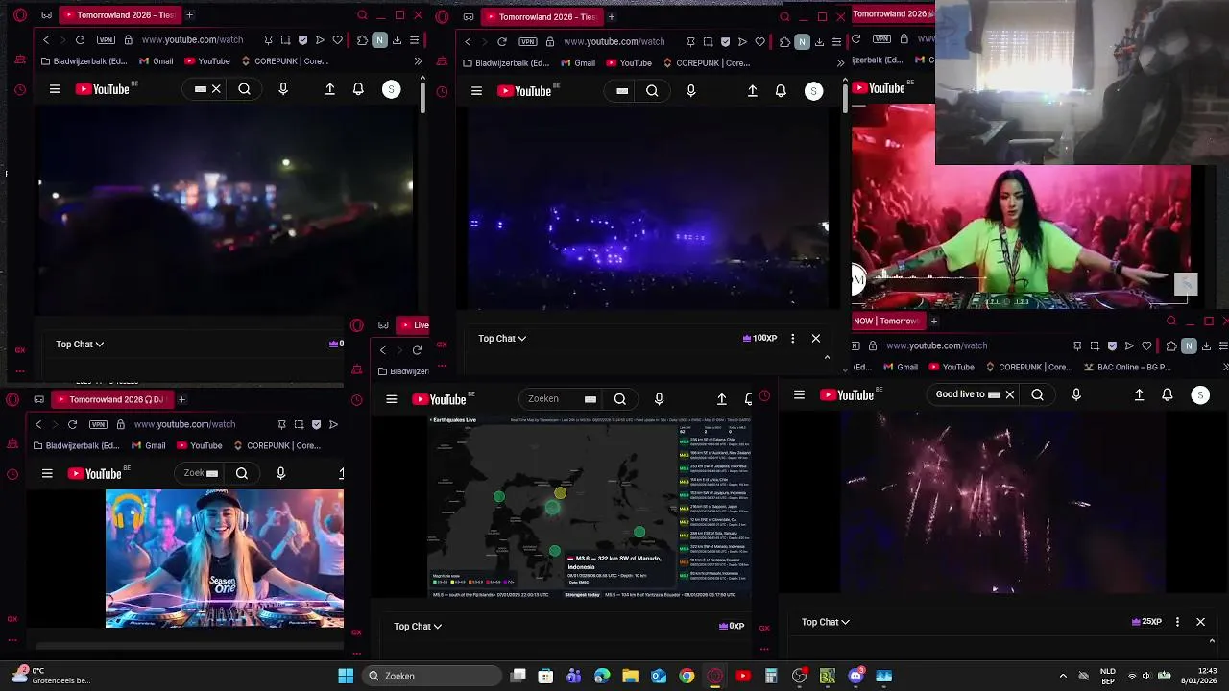Open BAC Online bookmark in bottom-right window
The width and height of the screenshot is (1229, 691).
(1127, 367)
